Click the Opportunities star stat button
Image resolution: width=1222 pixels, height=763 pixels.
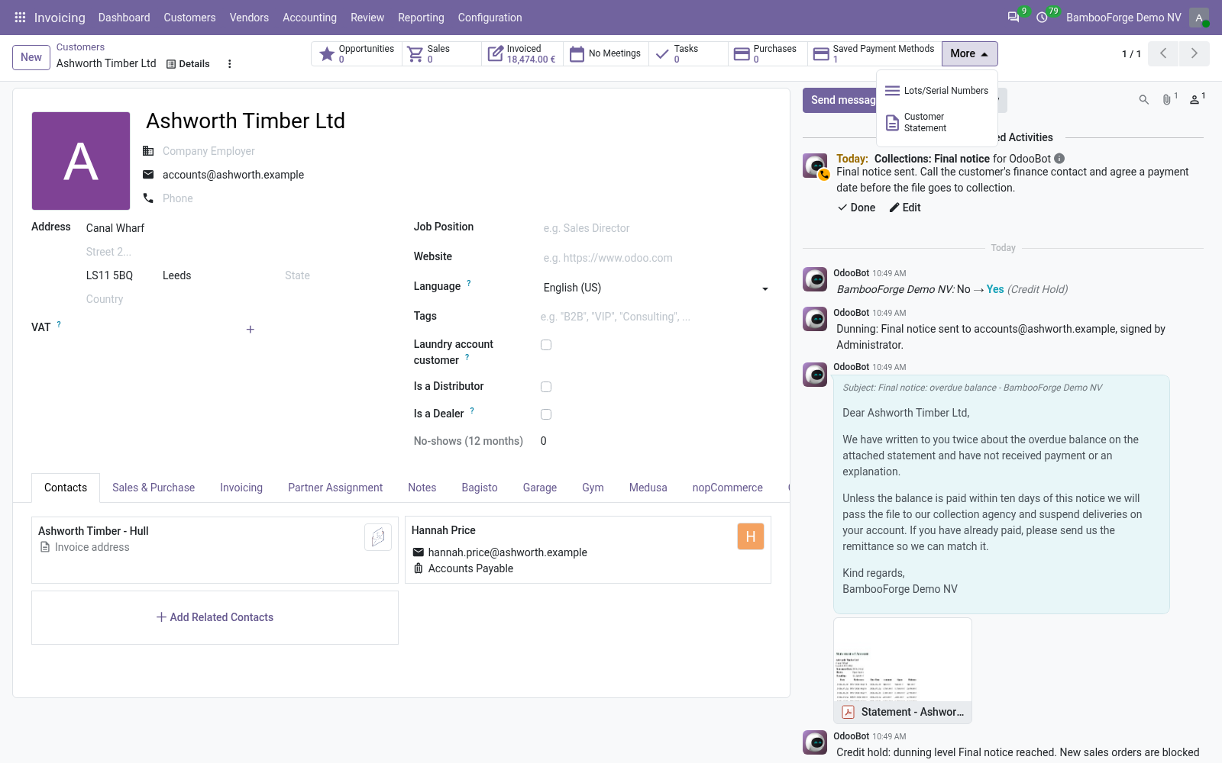357,53
